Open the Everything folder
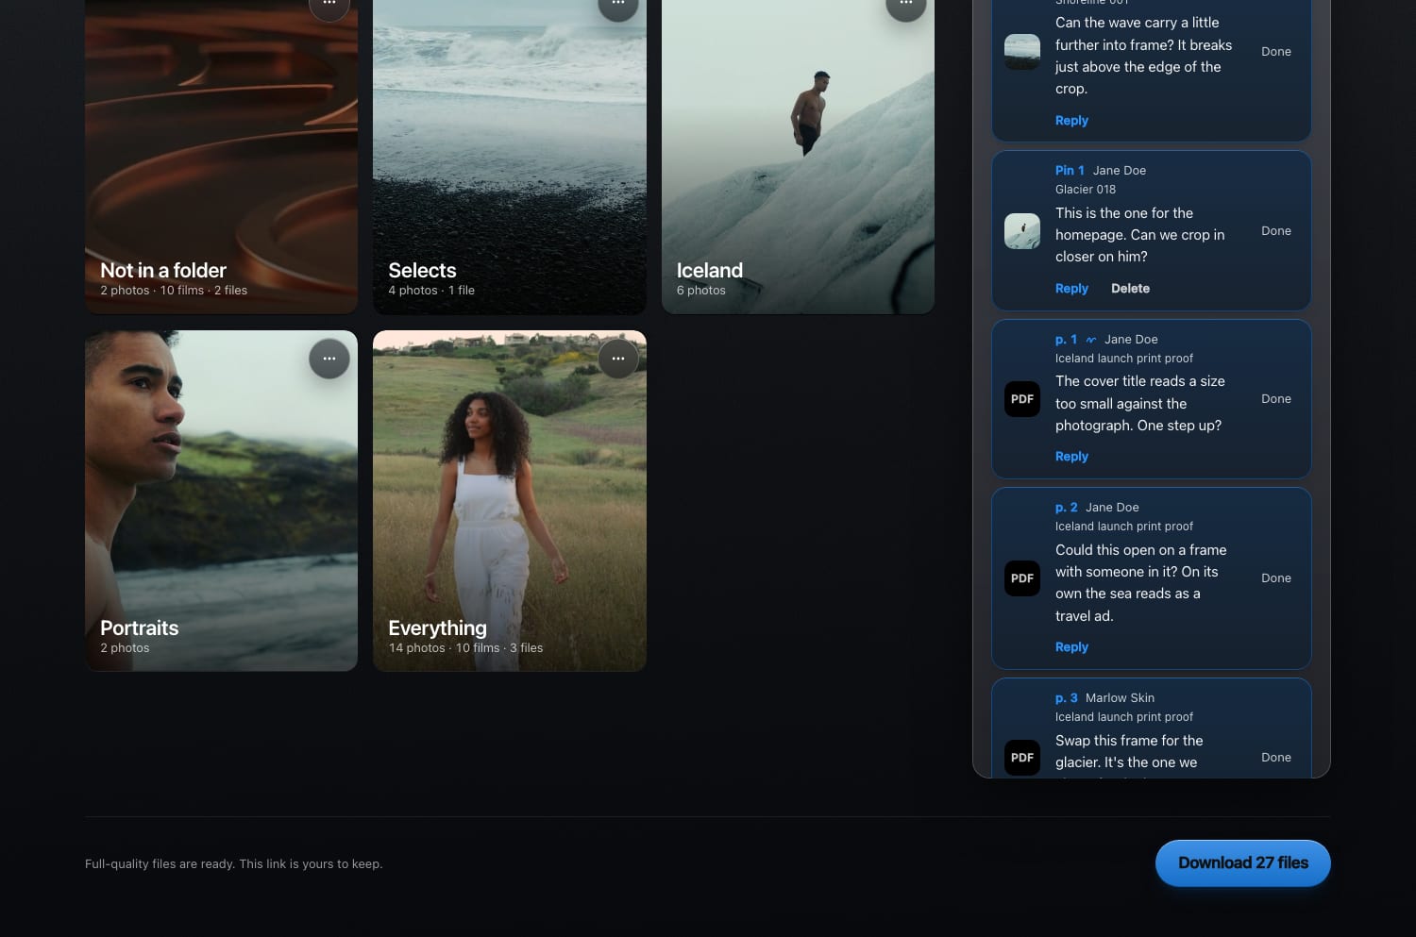1416x937 pixels. [x=510, y=501]
